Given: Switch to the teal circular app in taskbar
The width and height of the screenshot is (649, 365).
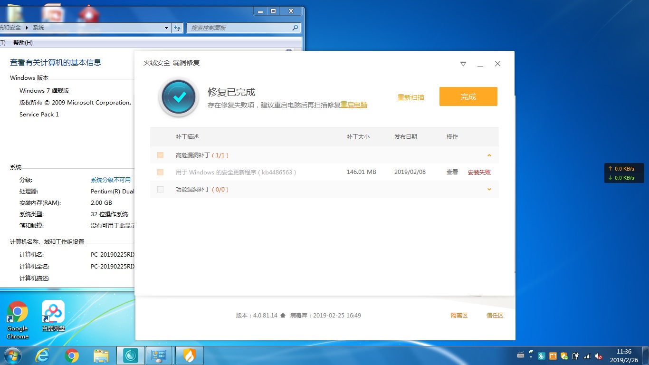Looking at the screenshot, I should click(130, 355).
